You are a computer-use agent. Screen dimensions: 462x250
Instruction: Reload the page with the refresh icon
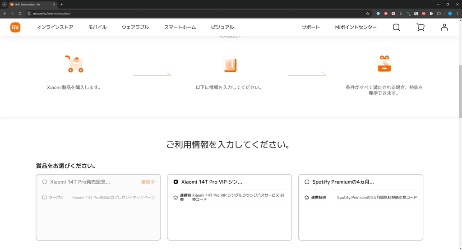20,14
